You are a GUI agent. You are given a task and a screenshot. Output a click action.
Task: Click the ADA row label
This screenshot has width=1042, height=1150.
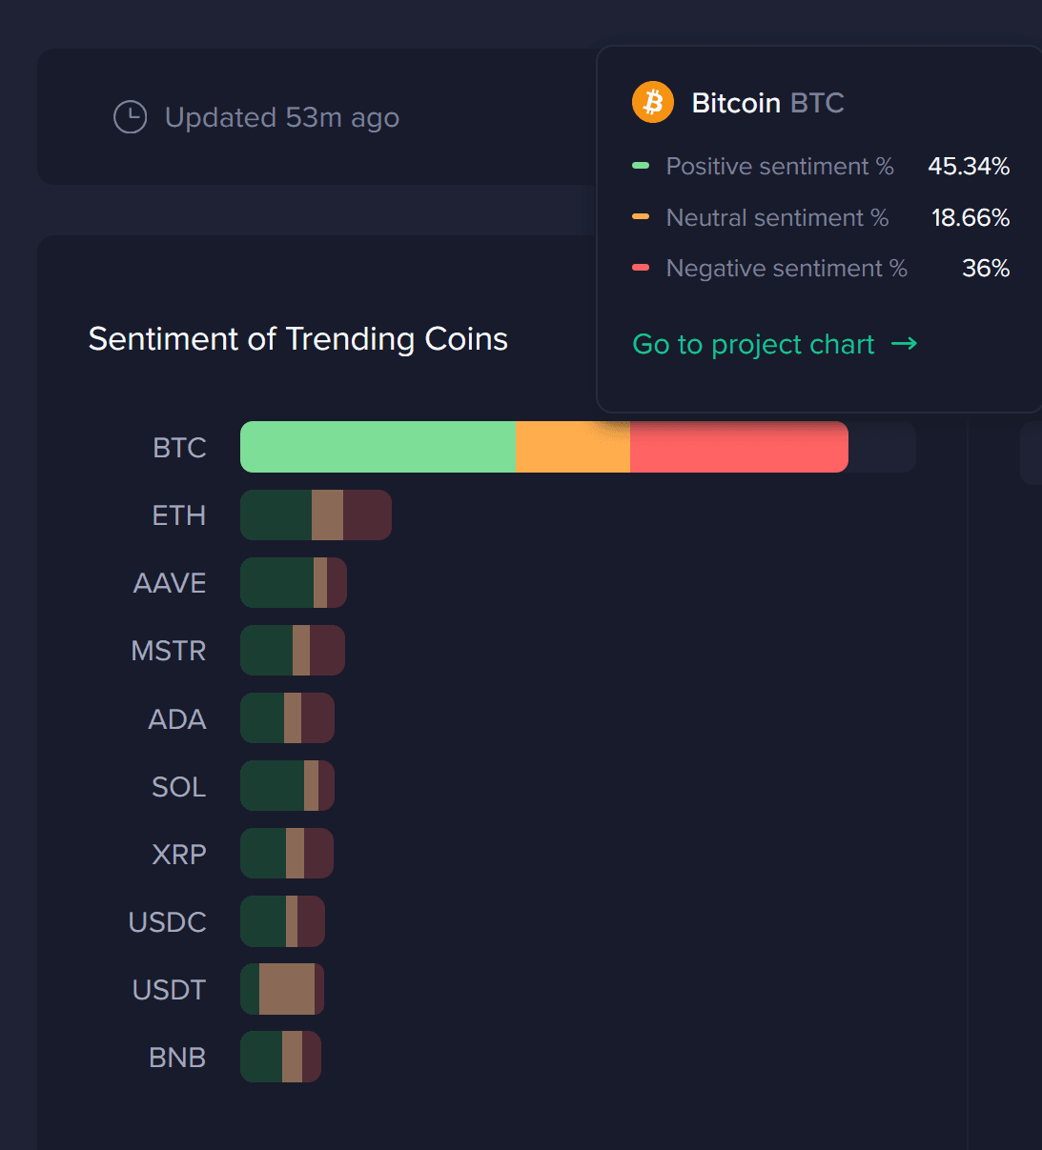point(177,719)
